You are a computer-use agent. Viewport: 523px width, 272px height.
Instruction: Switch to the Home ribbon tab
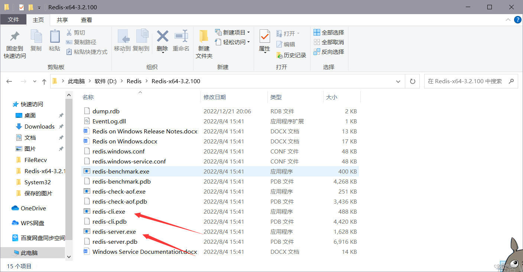tap(38, 20)
